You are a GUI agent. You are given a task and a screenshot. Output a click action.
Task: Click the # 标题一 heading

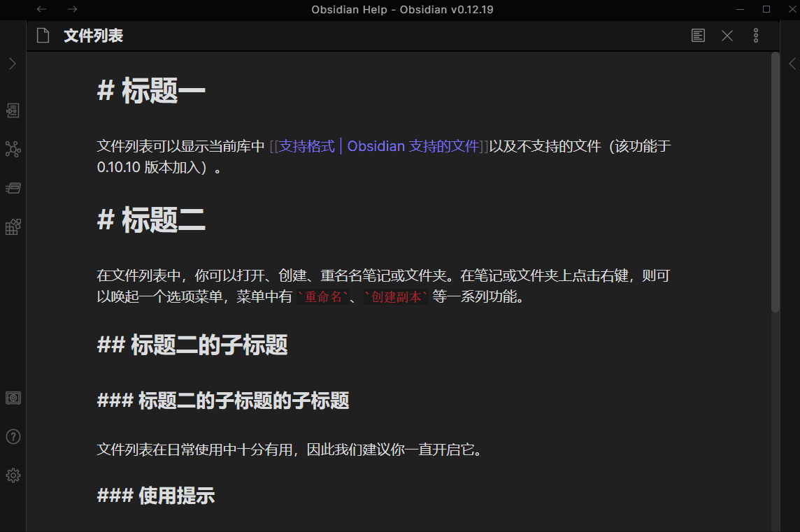click(x=151, y=91)
